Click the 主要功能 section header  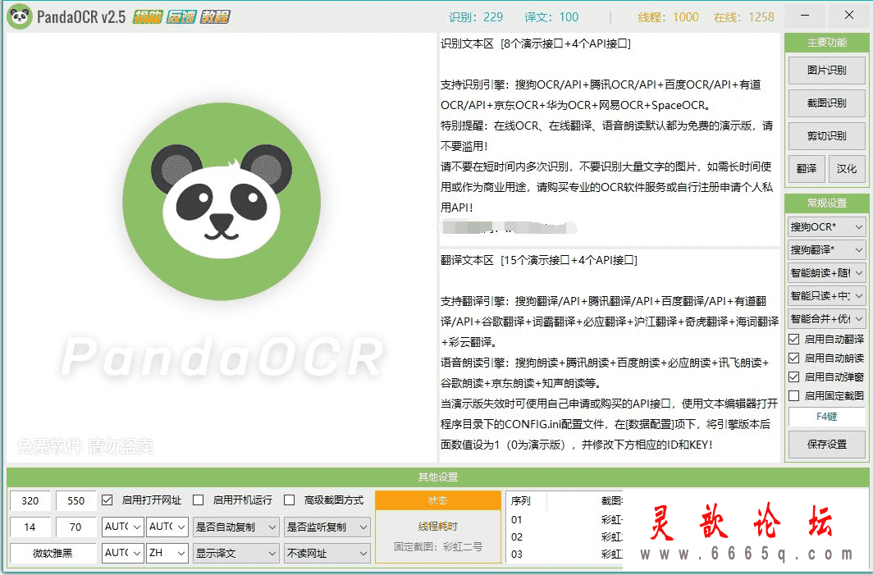coord(826,43)
